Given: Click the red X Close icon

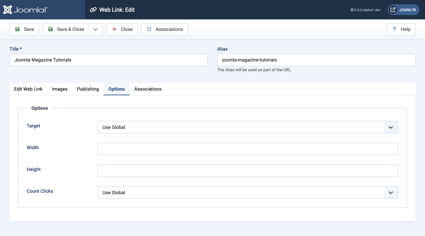Looking at the screenshot, I should (x=114, y=29).
